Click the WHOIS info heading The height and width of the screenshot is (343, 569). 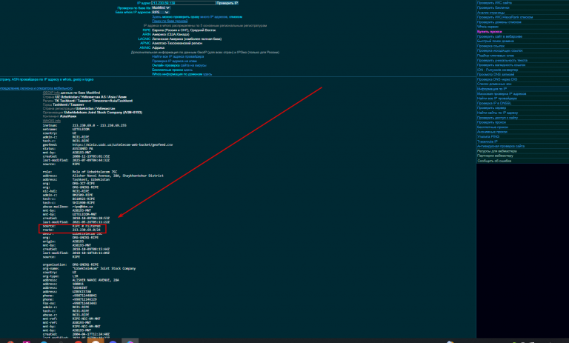52,121
